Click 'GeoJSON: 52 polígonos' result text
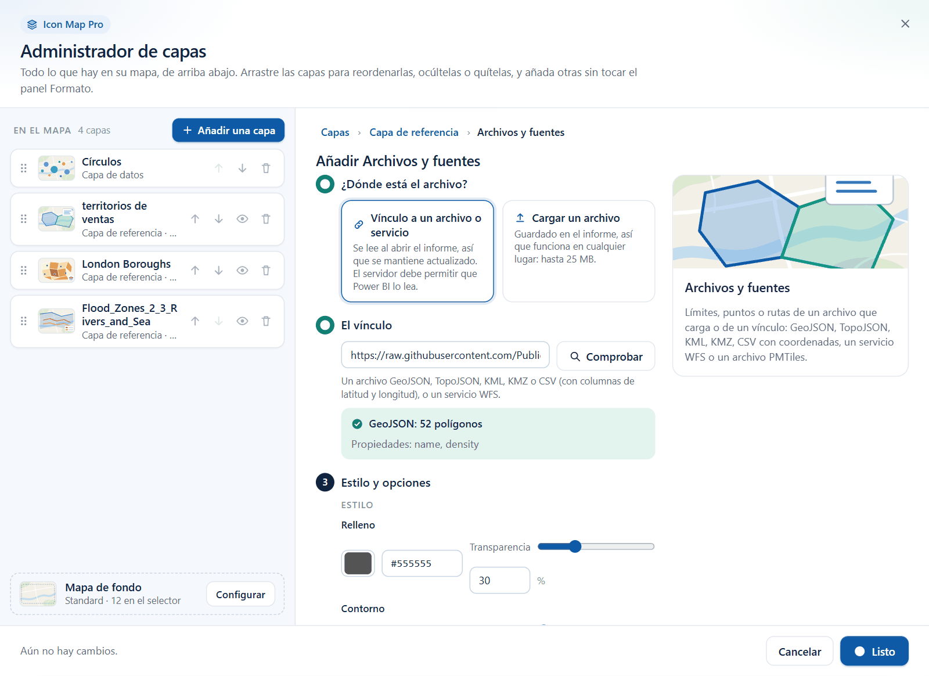The image size is (929, 676). 426,424
